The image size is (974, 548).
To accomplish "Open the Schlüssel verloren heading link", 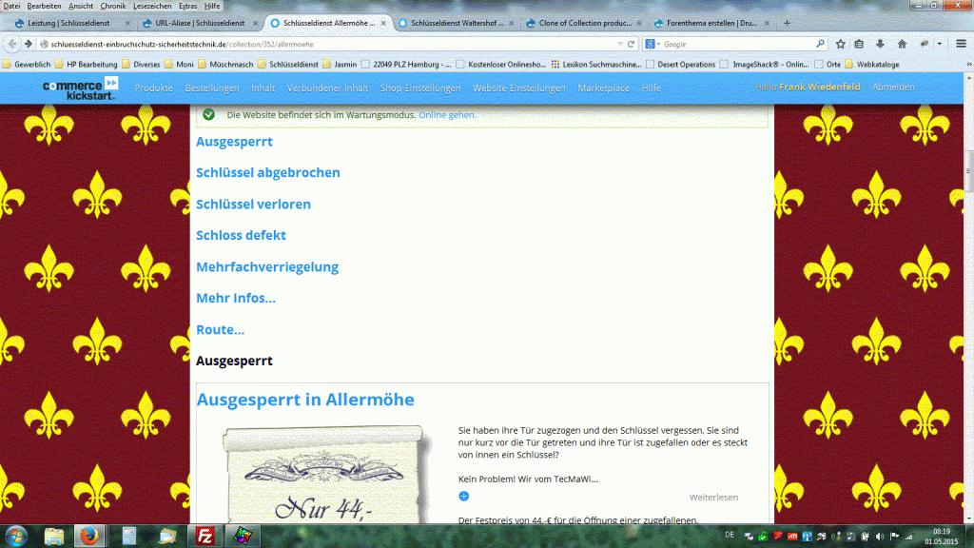I will (253, 205).
